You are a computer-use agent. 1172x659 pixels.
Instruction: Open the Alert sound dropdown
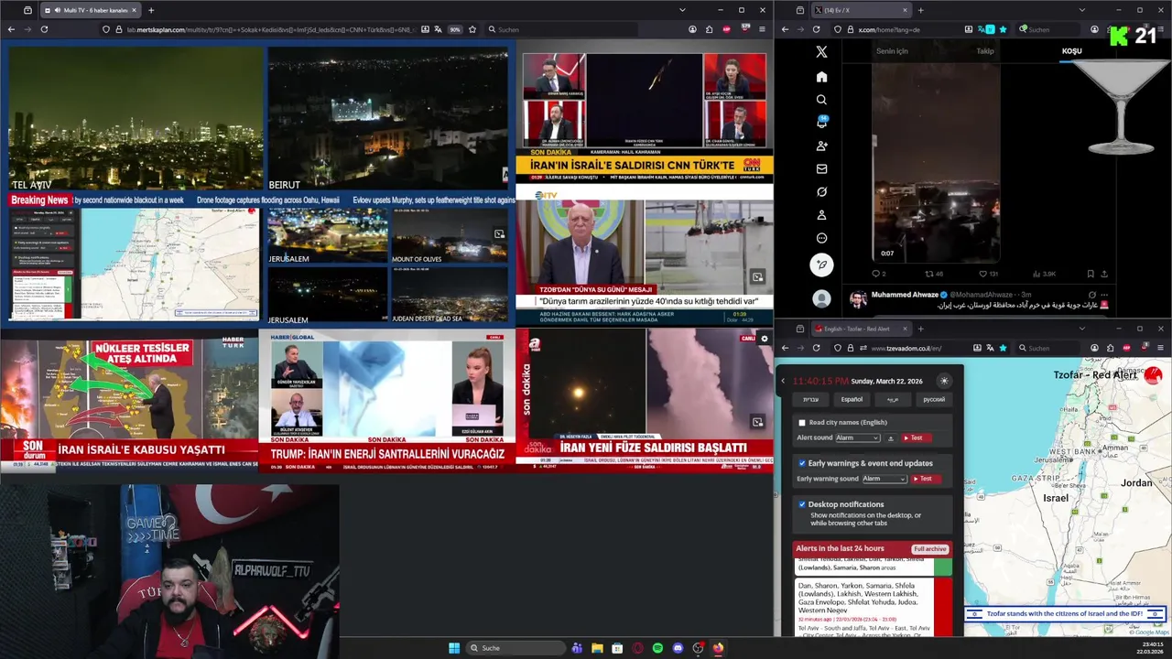857,438
